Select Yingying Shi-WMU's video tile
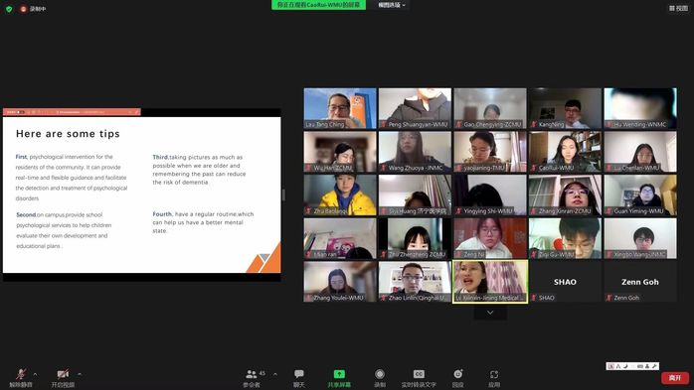Image resolution: width=694 pixels, height=390 pixels. point(490,195)
